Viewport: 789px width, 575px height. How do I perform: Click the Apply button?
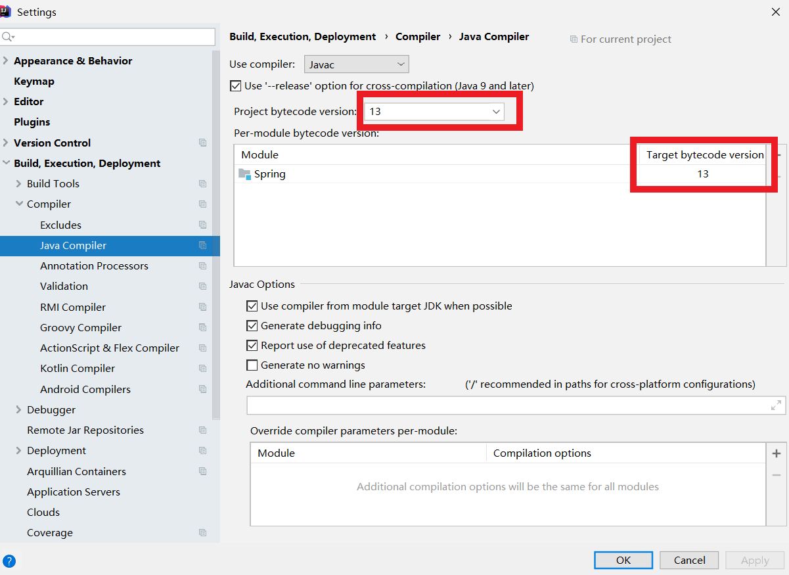pyautogui.click(x=755, y=560)
